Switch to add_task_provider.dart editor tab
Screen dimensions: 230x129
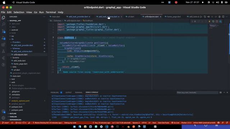tap(78, 17)
